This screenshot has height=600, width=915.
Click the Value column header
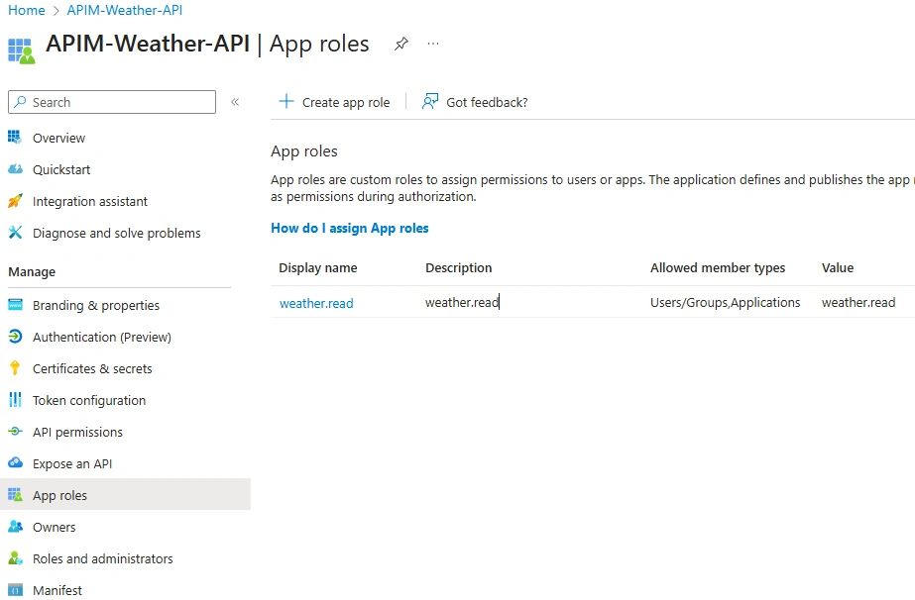[838, 267]
